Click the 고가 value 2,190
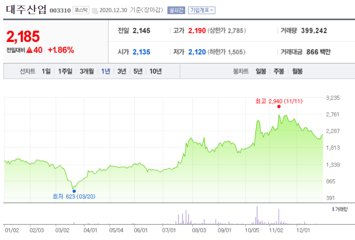355x240 pixels. pyautogui.click(x=197, y=31)
